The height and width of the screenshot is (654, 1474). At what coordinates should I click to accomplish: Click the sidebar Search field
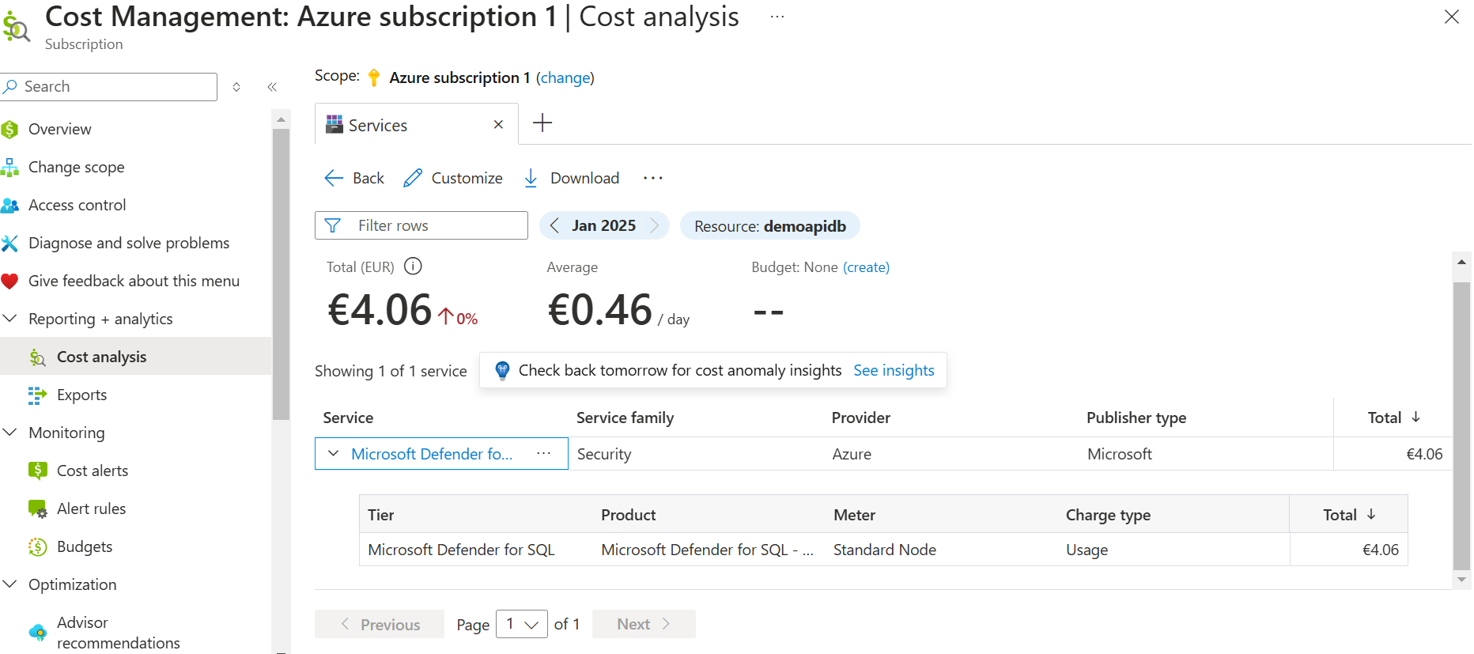click(x=109, y=87)
